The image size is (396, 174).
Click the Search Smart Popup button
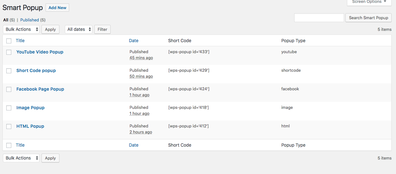click(x=368, y=18)
